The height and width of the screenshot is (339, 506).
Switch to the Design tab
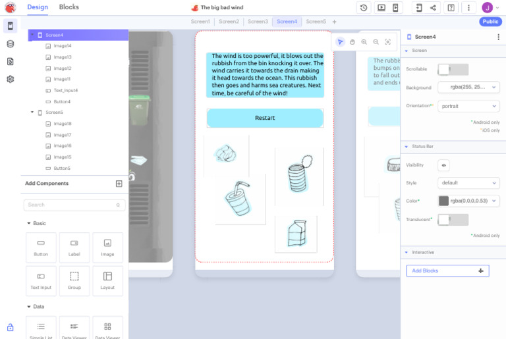click(x=38, y=7)
